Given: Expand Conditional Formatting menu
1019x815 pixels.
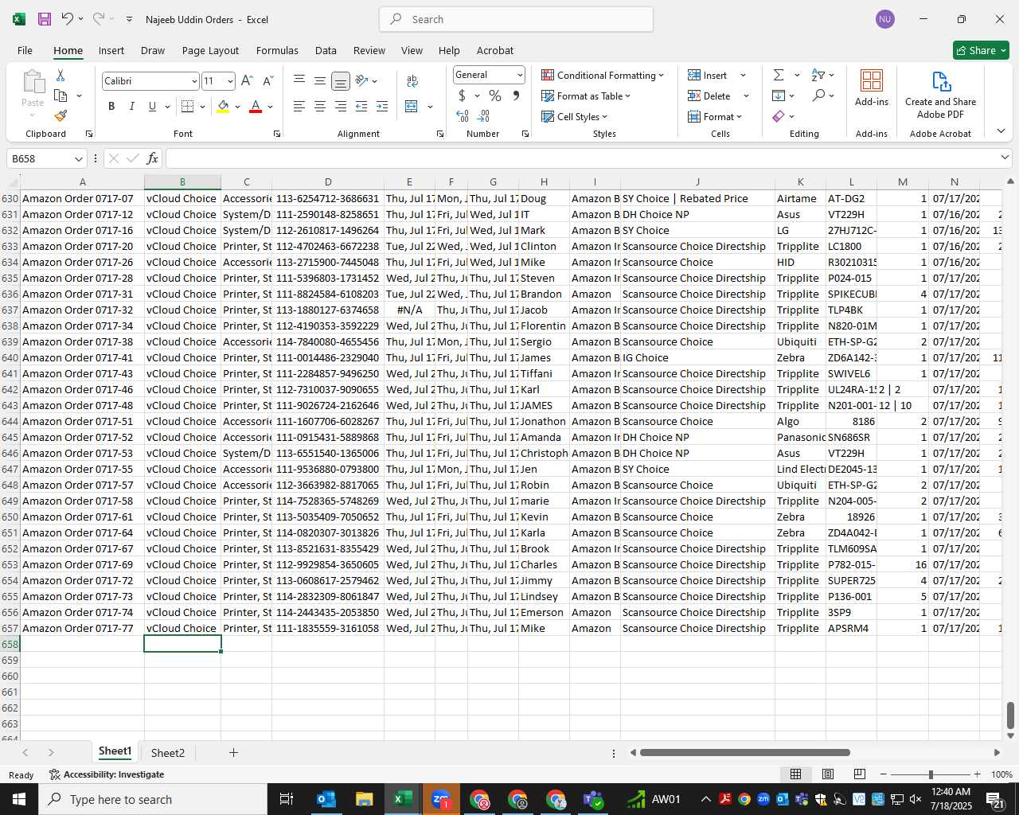Looking at the screenshot, I should [603, 75].
